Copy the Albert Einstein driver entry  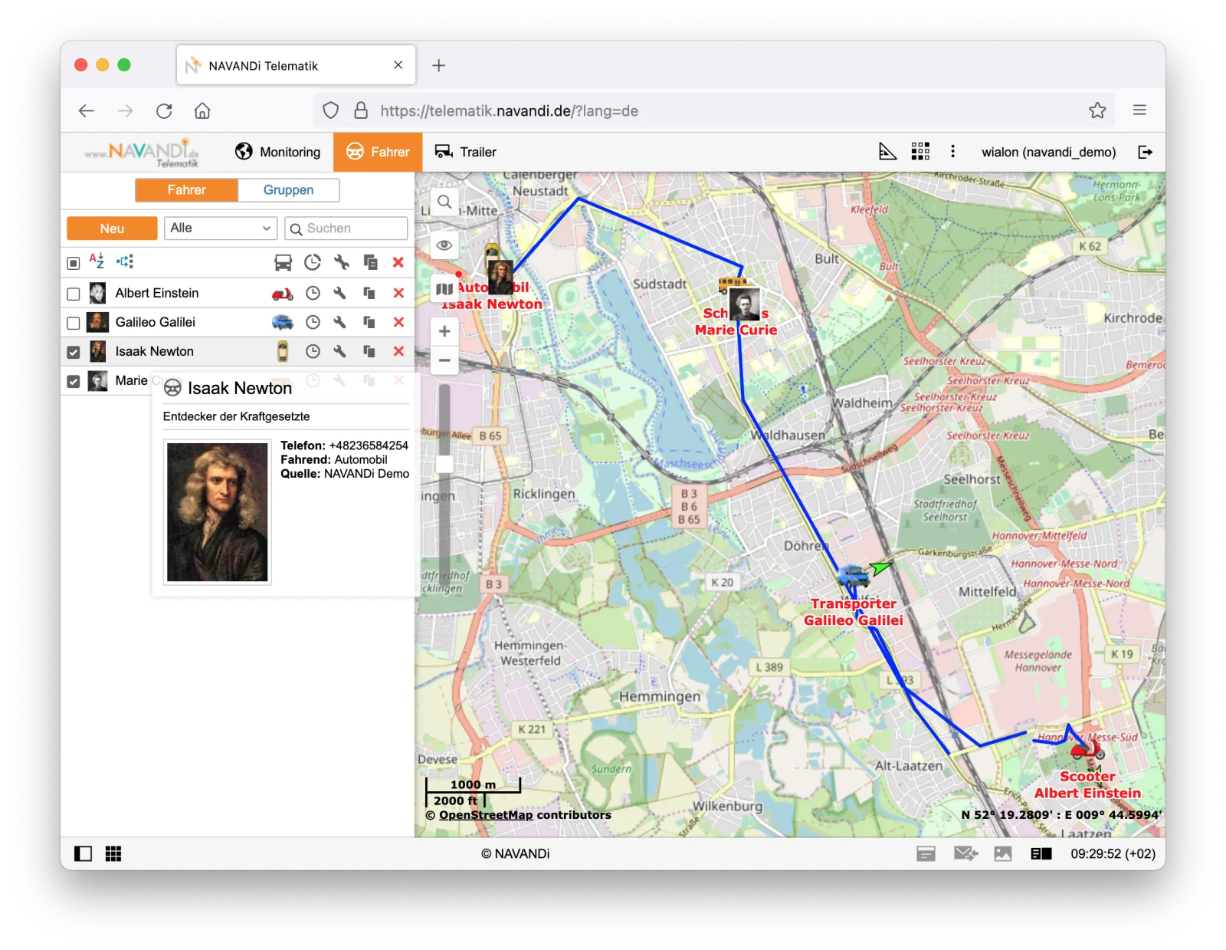pyautogui.click(x=369, y=293)
